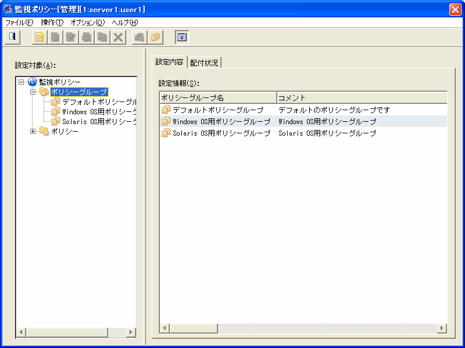Click the greyed comment document toolbar icon
This screenshot has width=465, height=348.
point(87,37)
